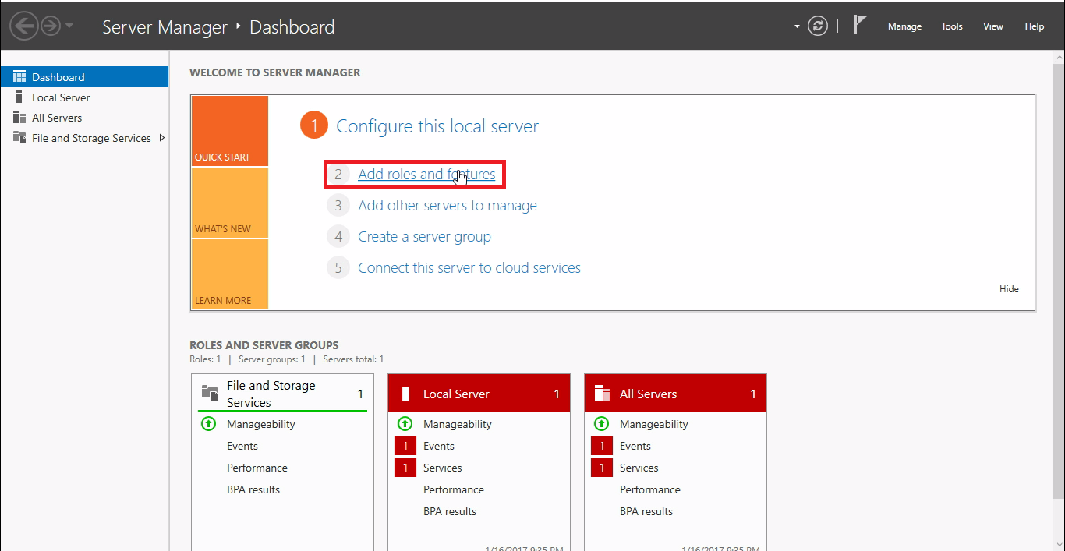Click the File and Storage Services tile header

[x=282, y=394]
